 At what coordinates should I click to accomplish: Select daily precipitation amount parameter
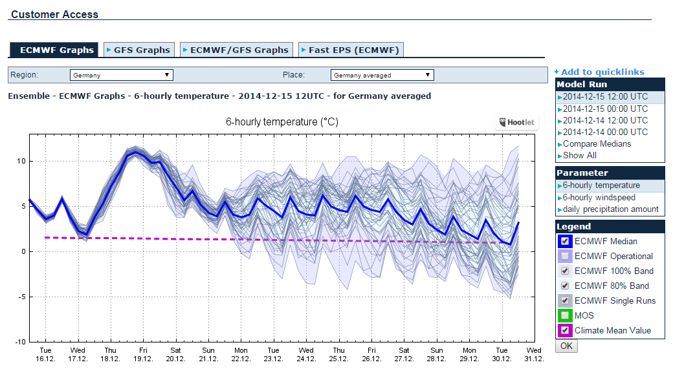610,209
